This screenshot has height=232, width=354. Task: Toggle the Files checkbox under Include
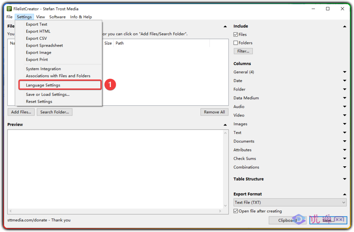pos(236,35)
